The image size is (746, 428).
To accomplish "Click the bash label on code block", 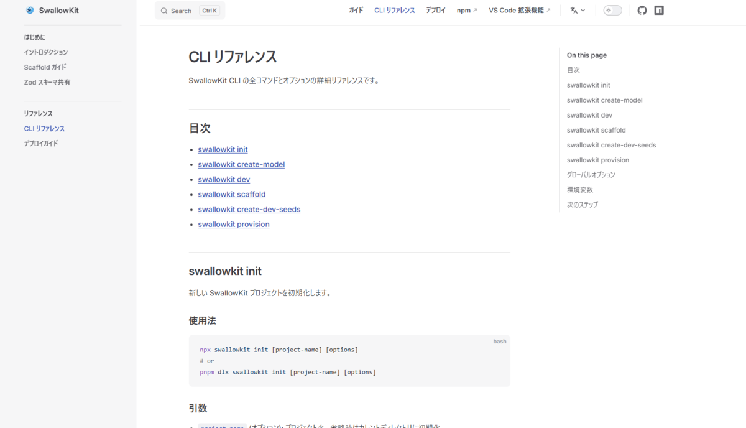I will (500, 342).
